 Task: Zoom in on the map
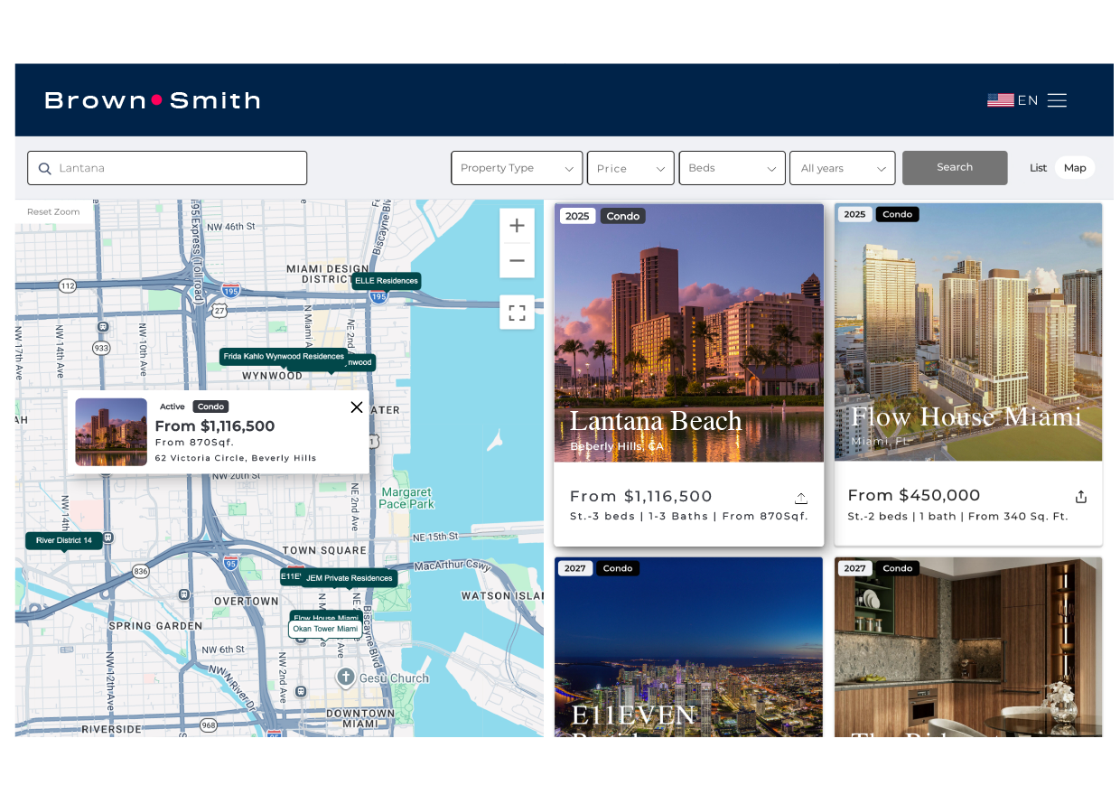coord(517,225)
